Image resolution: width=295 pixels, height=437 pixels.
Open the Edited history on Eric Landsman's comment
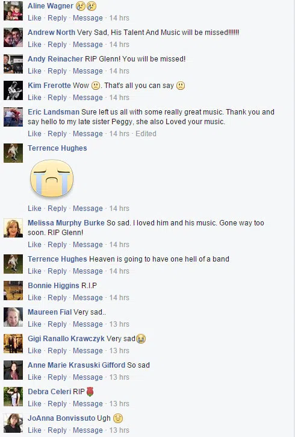coord(146,134)
